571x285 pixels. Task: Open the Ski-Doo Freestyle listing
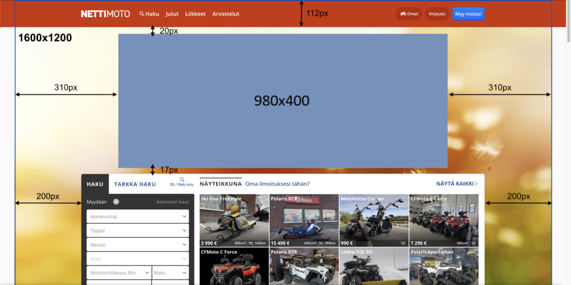(234, 220)
